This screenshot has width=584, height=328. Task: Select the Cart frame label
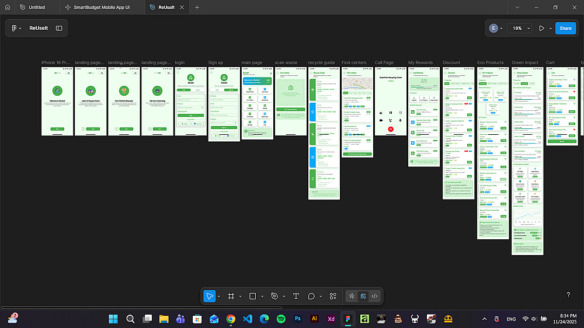pyautogui.click(x=550, y=62)
